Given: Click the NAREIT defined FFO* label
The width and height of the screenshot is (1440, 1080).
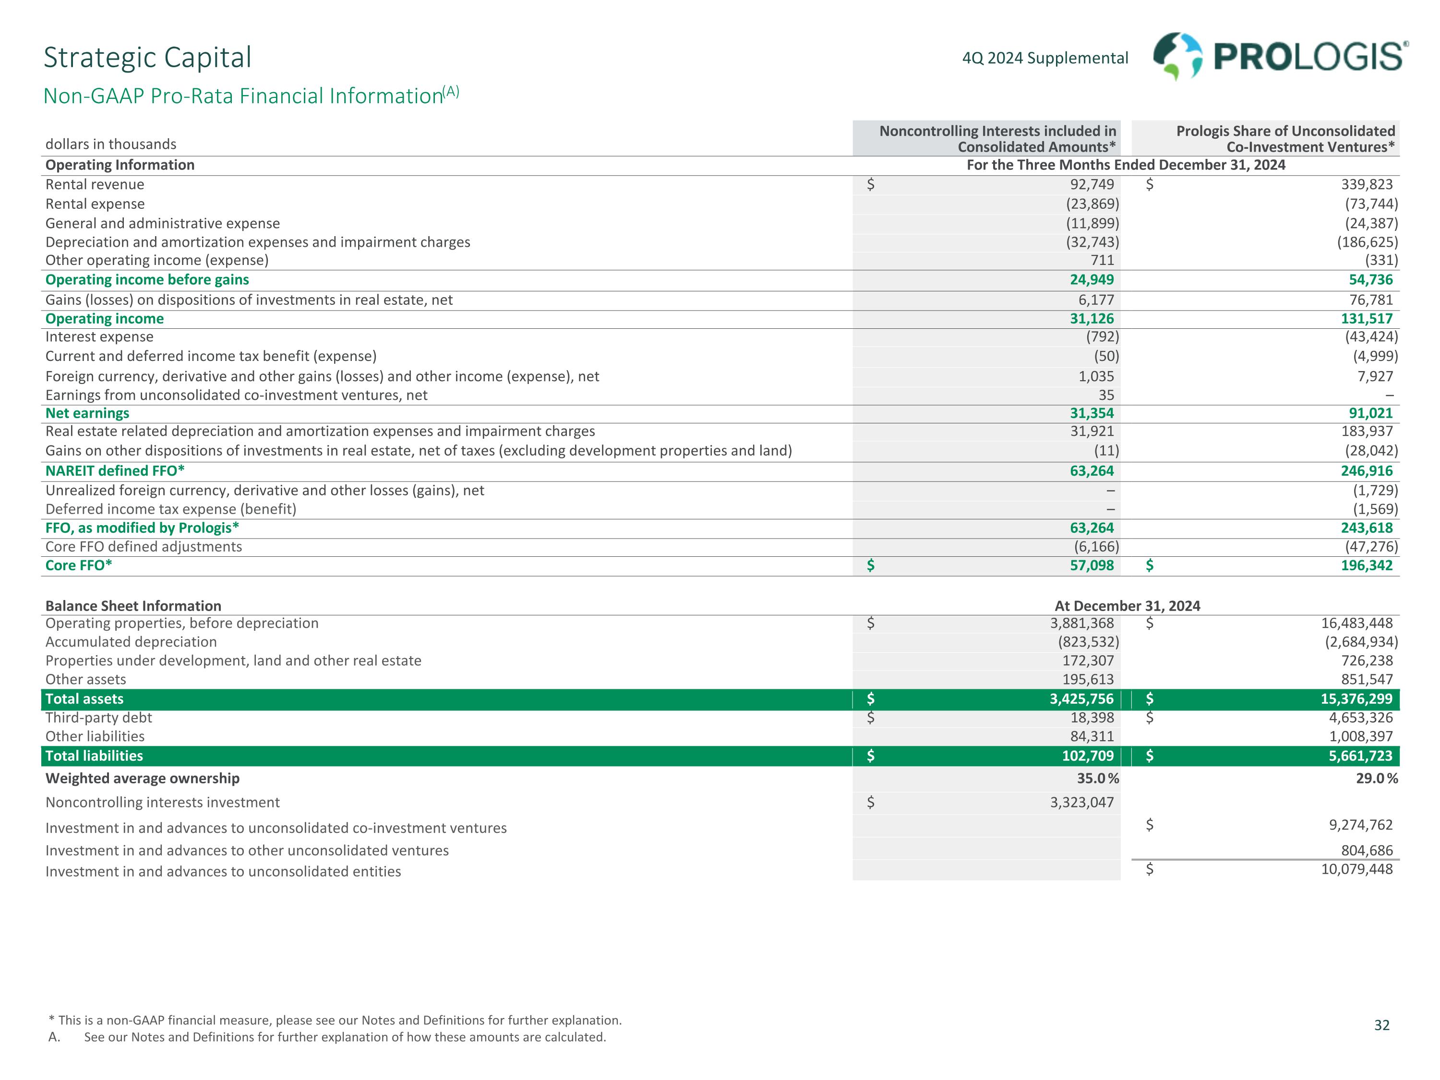Looking at the screenshot, I should pyautogui.click(x=115, y=471).
